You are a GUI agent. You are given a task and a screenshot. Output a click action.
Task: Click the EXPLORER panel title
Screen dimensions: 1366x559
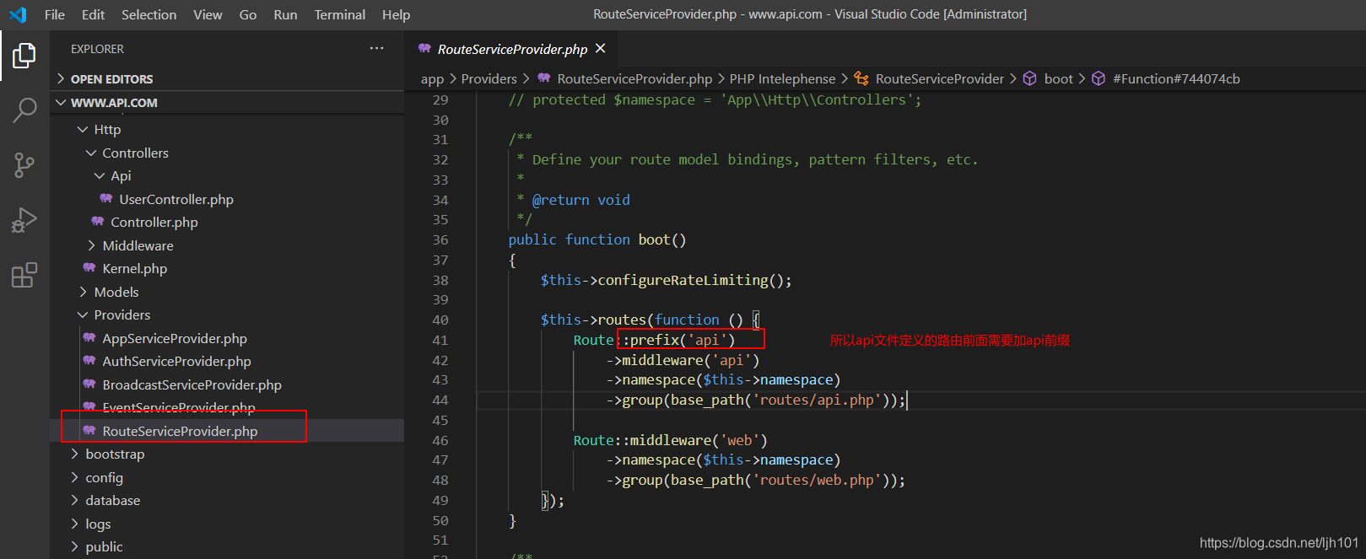tap(97, 49)
